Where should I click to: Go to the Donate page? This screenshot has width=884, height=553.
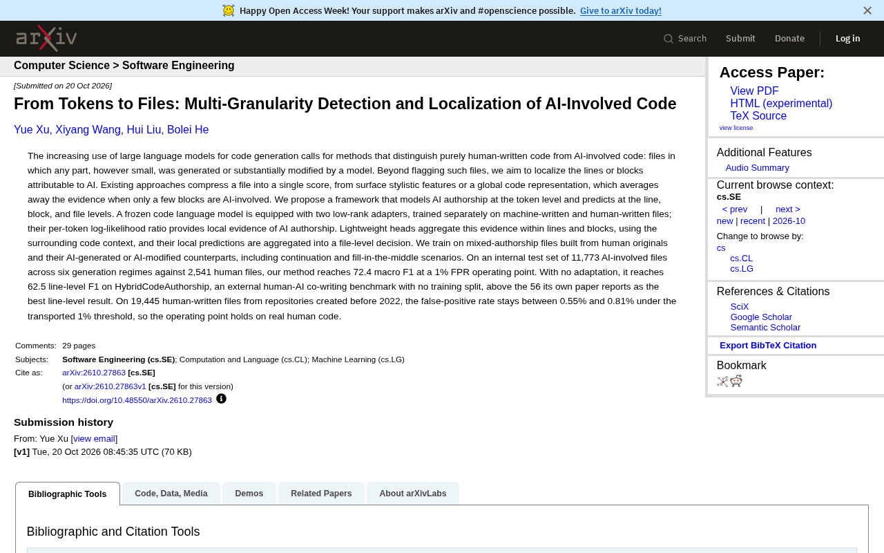(789, 39)
